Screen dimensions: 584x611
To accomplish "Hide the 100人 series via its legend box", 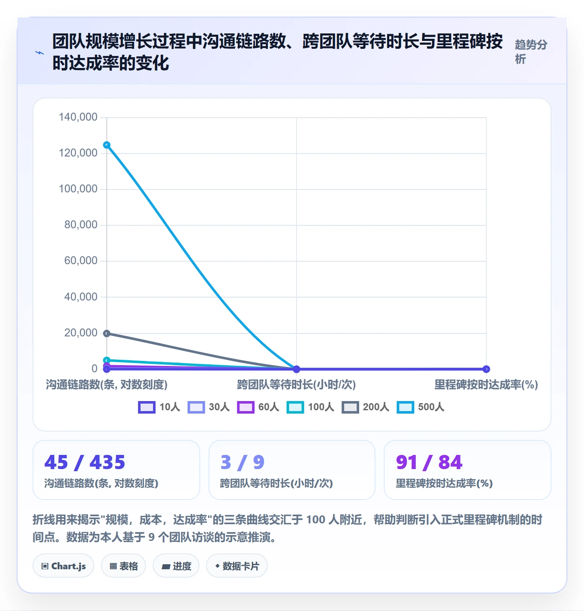I will click(x=295, y=407).
